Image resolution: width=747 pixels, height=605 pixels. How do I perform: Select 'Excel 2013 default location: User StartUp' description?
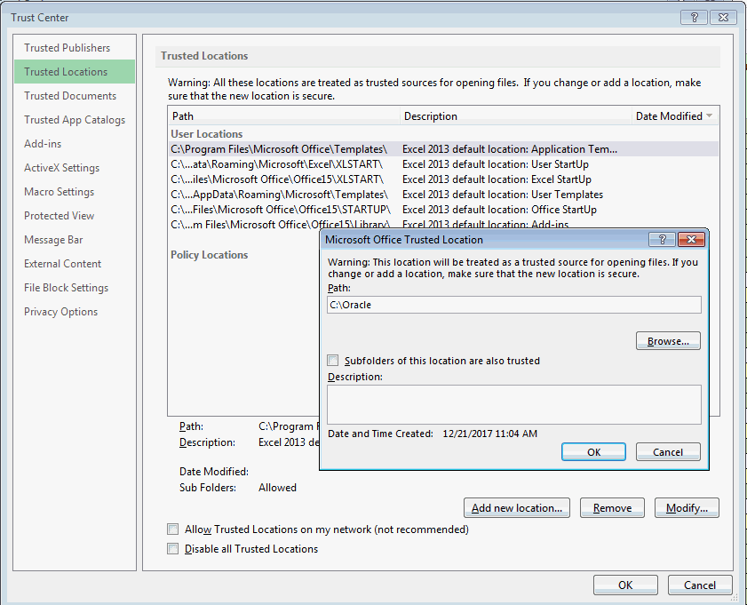click(x=496, y=164)
